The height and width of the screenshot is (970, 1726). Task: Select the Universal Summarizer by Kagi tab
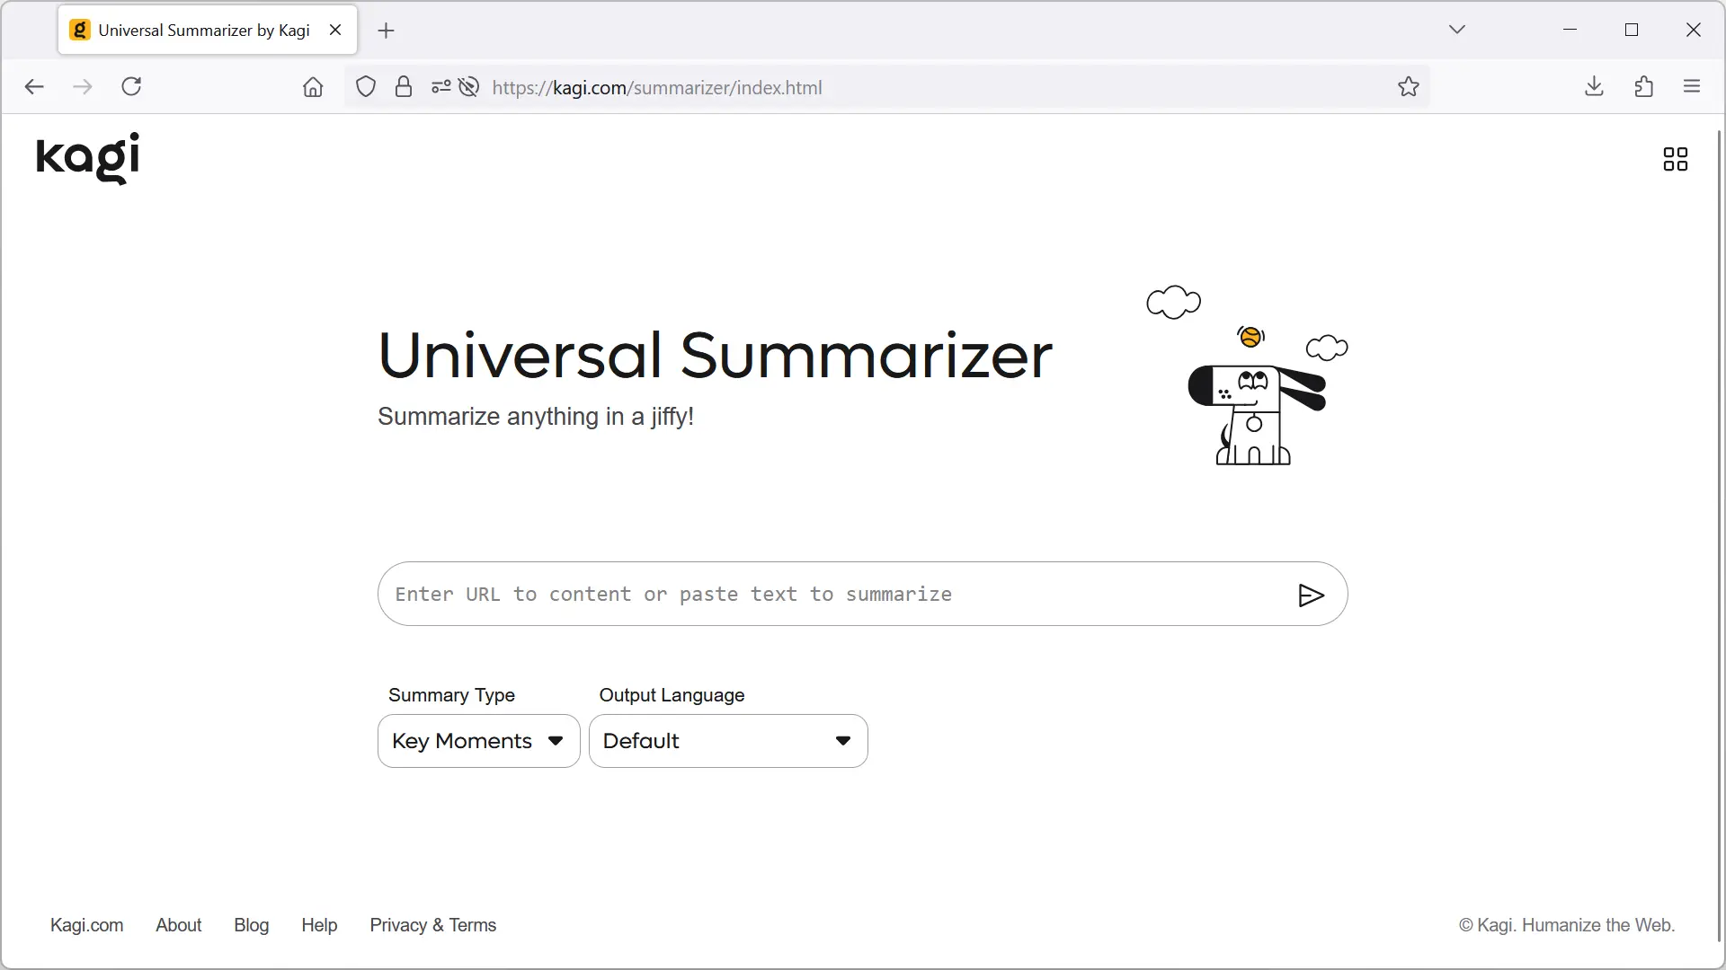point(208,30)
